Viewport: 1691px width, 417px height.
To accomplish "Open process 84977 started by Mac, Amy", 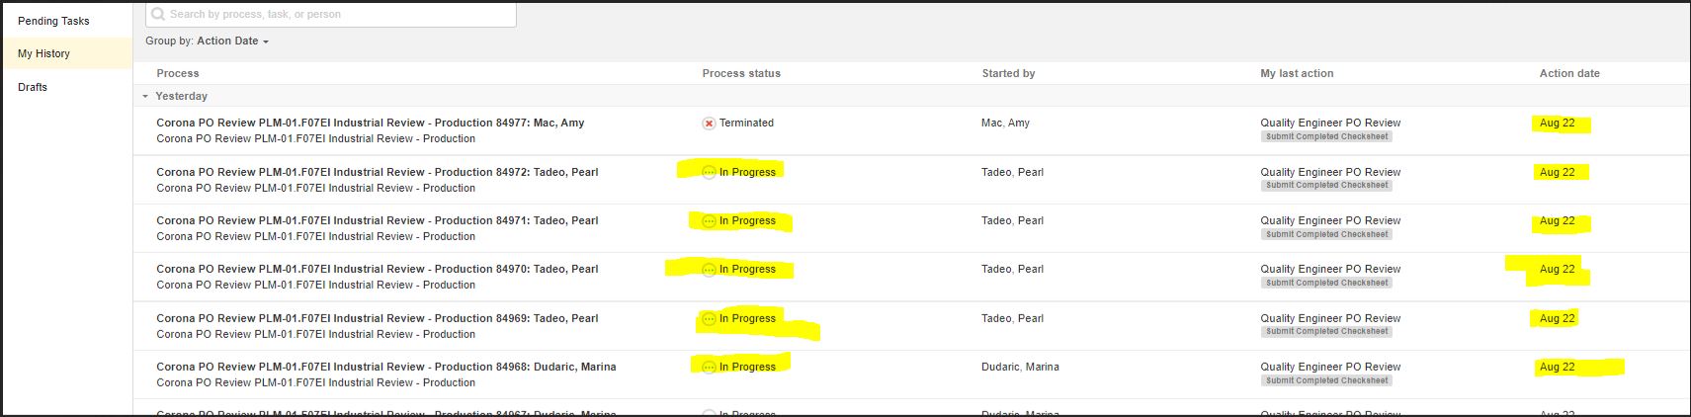I will tap(370, 124).
